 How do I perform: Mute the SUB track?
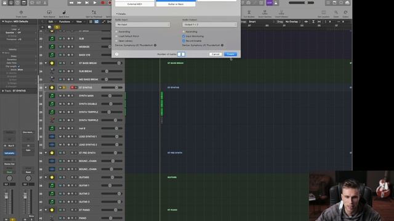pyautogui.click(x=60, y=39)
